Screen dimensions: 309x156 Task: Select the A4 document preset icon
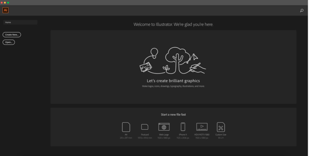(x=126, y=127)
